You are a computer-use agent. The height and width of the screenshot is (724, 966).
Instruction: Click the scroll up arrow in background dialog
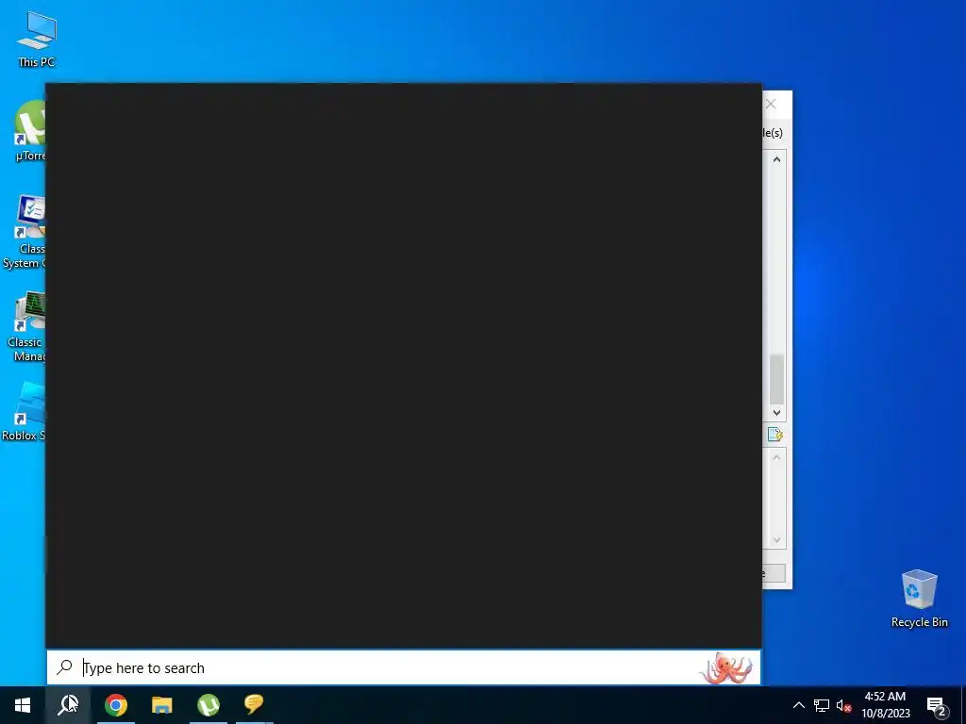click(x=777, y=159)
